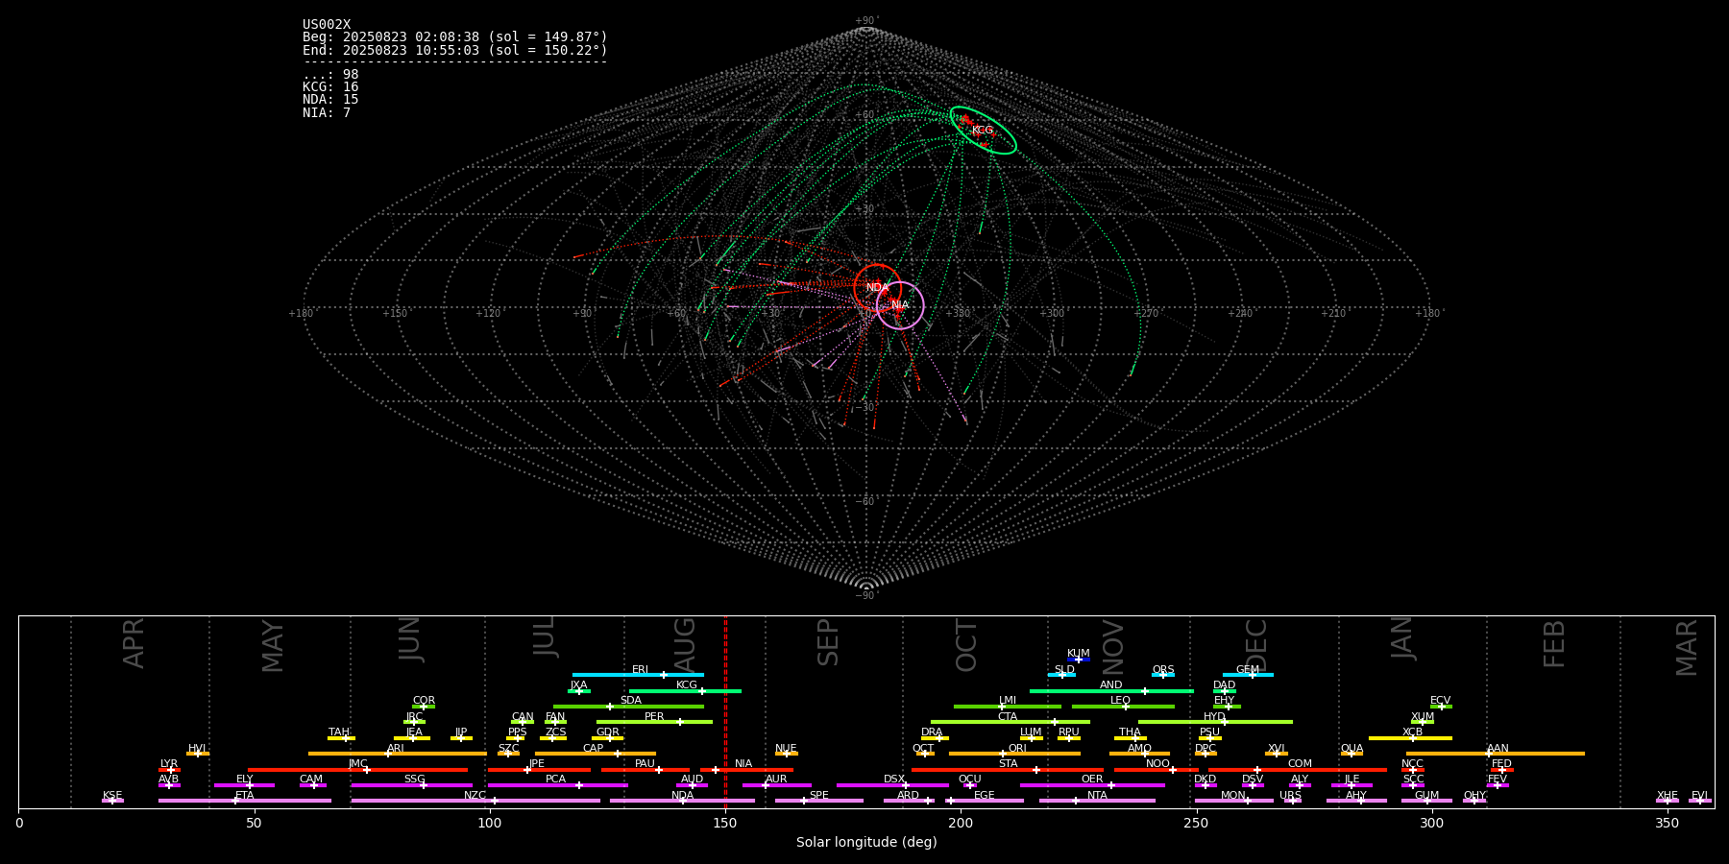The height and width of the screenshot is (864, 1729).
Task: Click the US002X station title text
Action: [327, 25]
